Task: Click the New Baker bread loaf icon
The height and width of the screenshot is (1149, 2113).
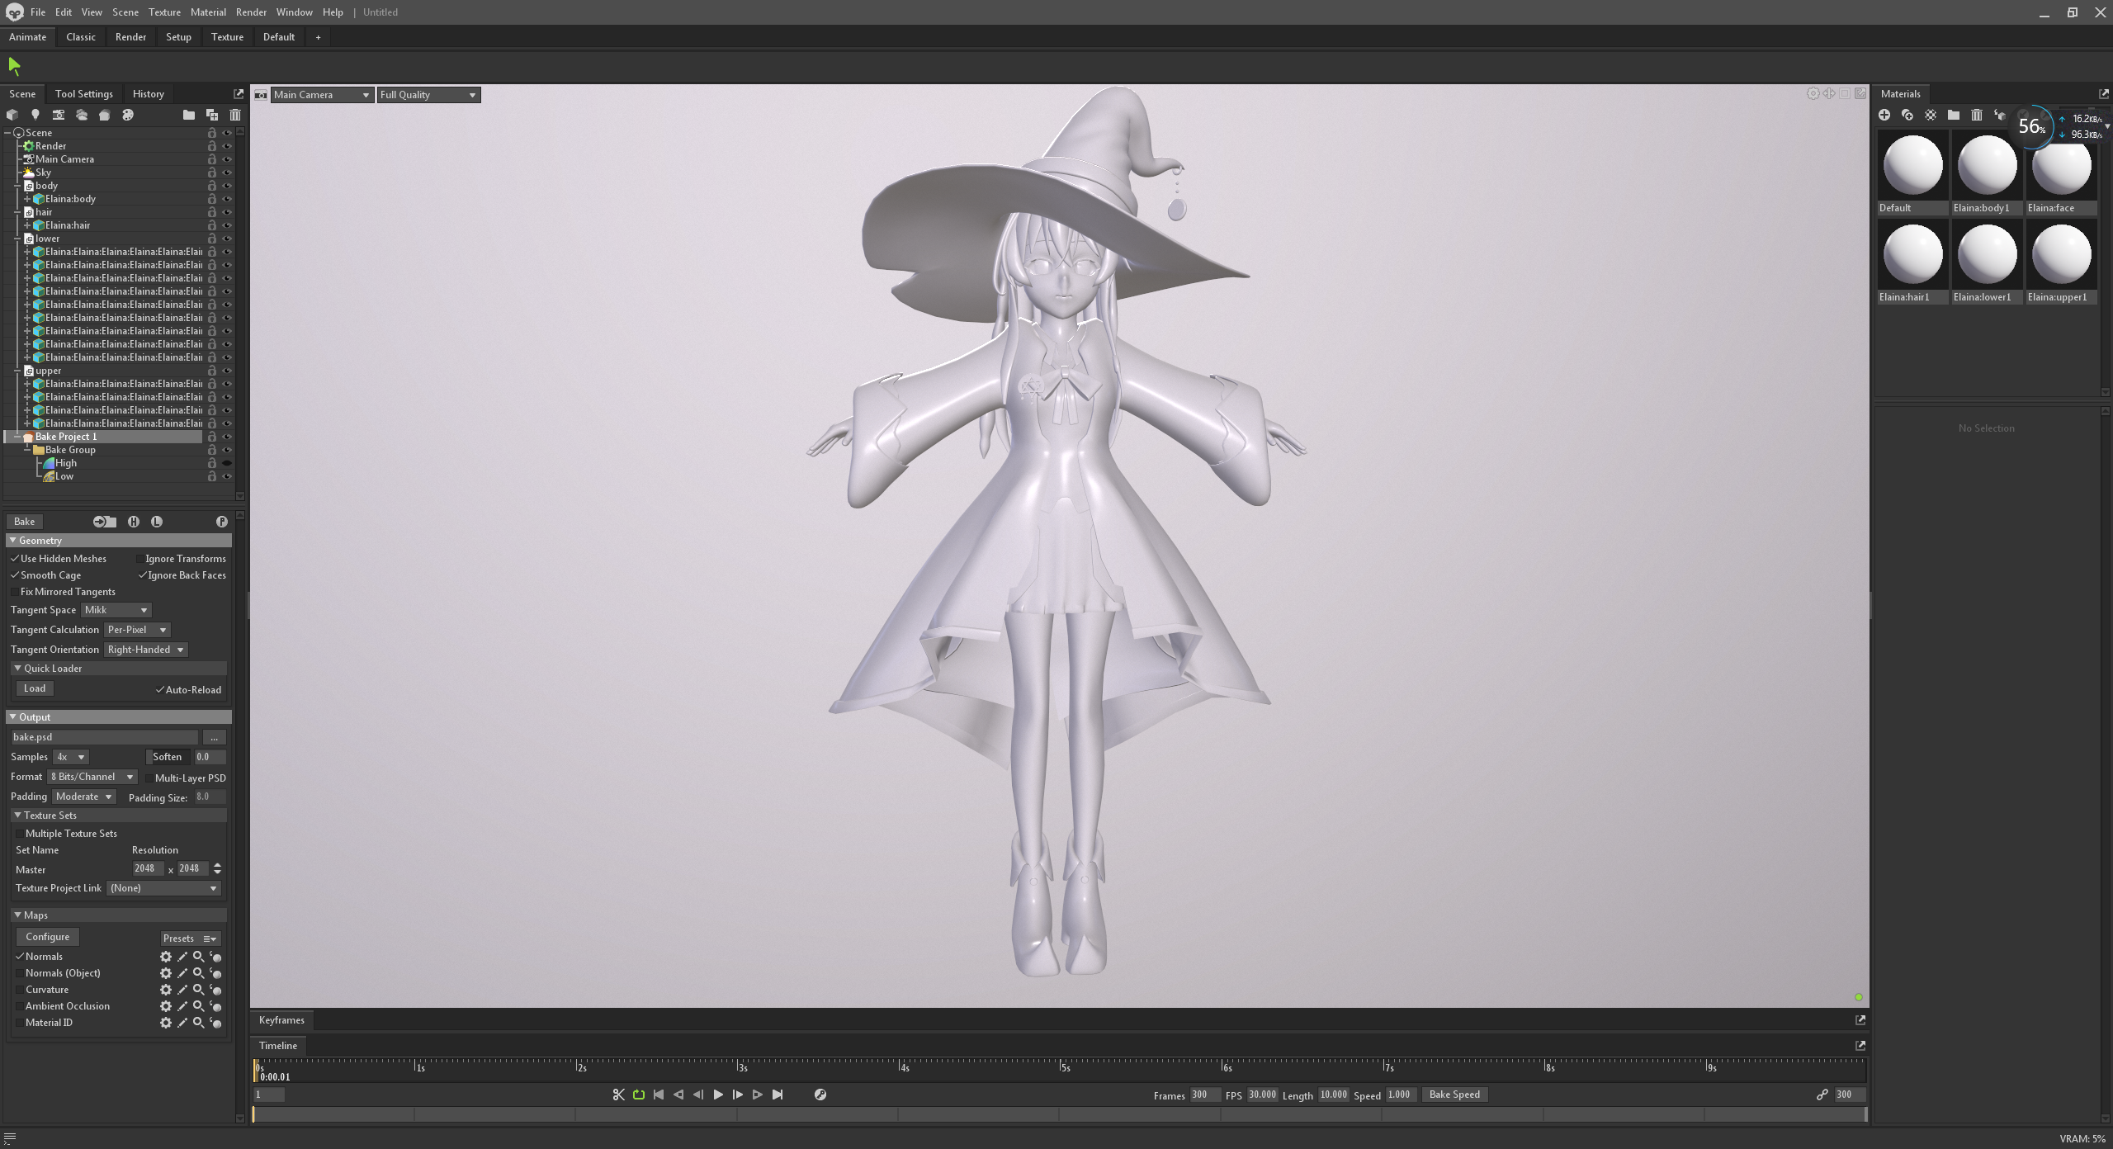Action: [104, 115]
